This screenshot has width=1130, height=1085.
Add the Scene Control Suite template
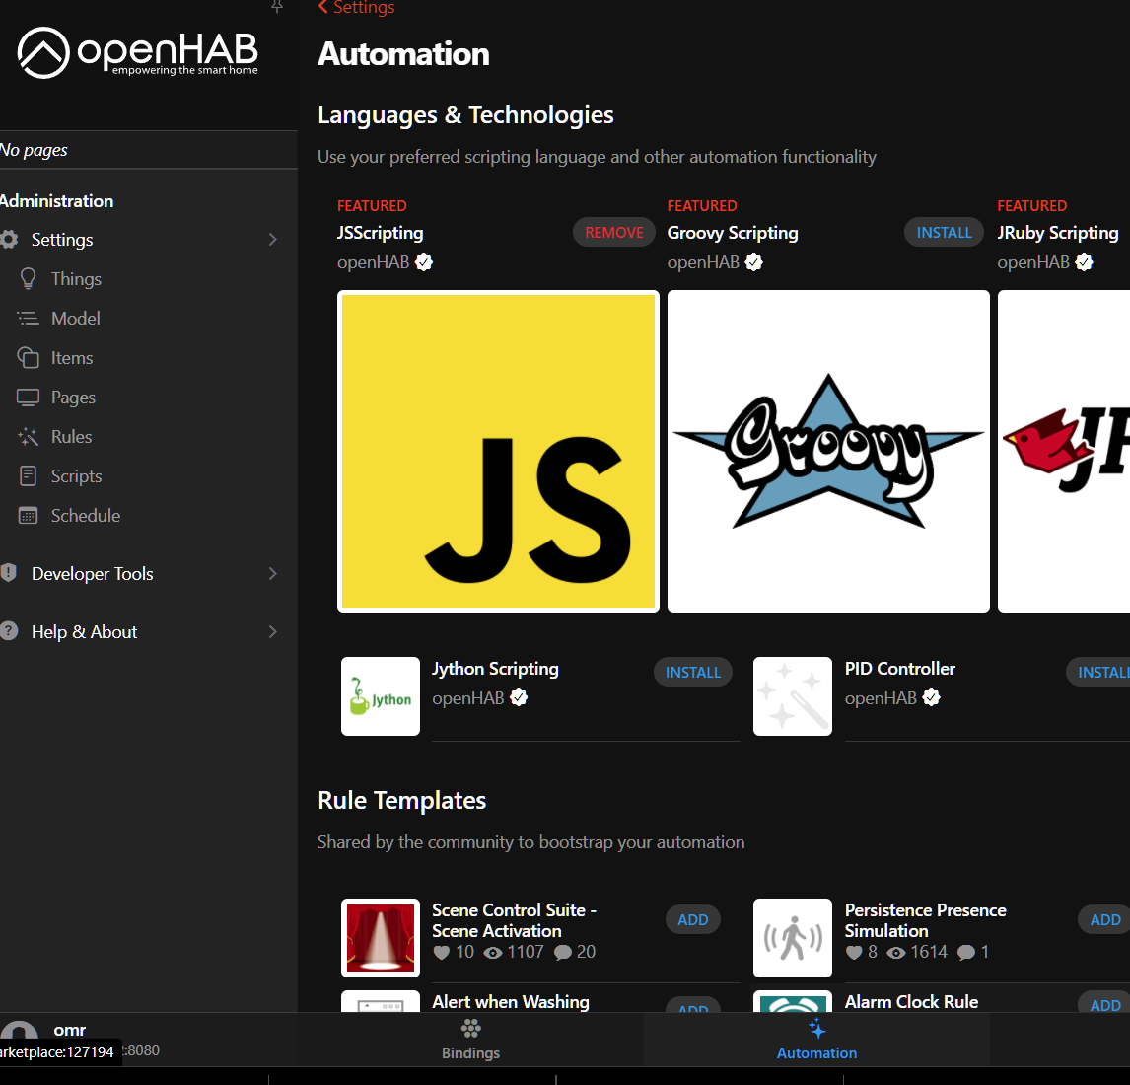pos(692,920)
